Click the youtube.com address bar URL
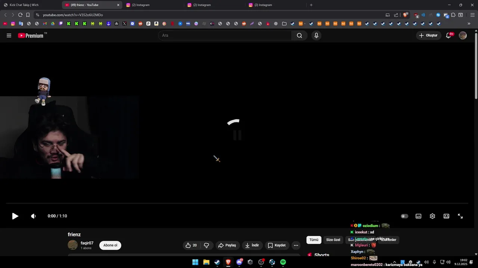Viewport: 478px width, 268px height. 73,15
